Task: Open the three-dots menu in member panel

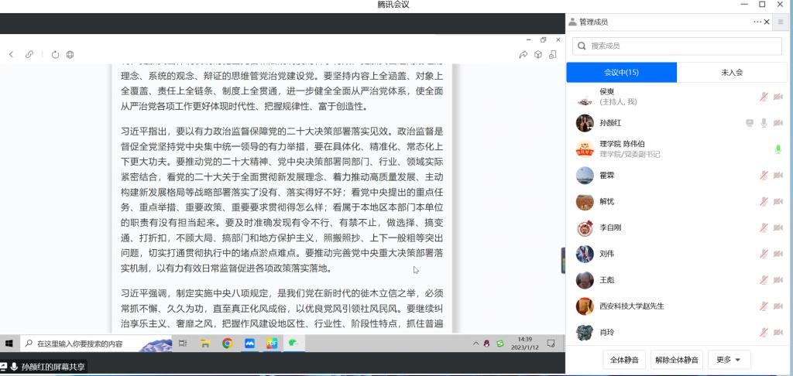Action: pyautogui.click(x=757, y=22)
